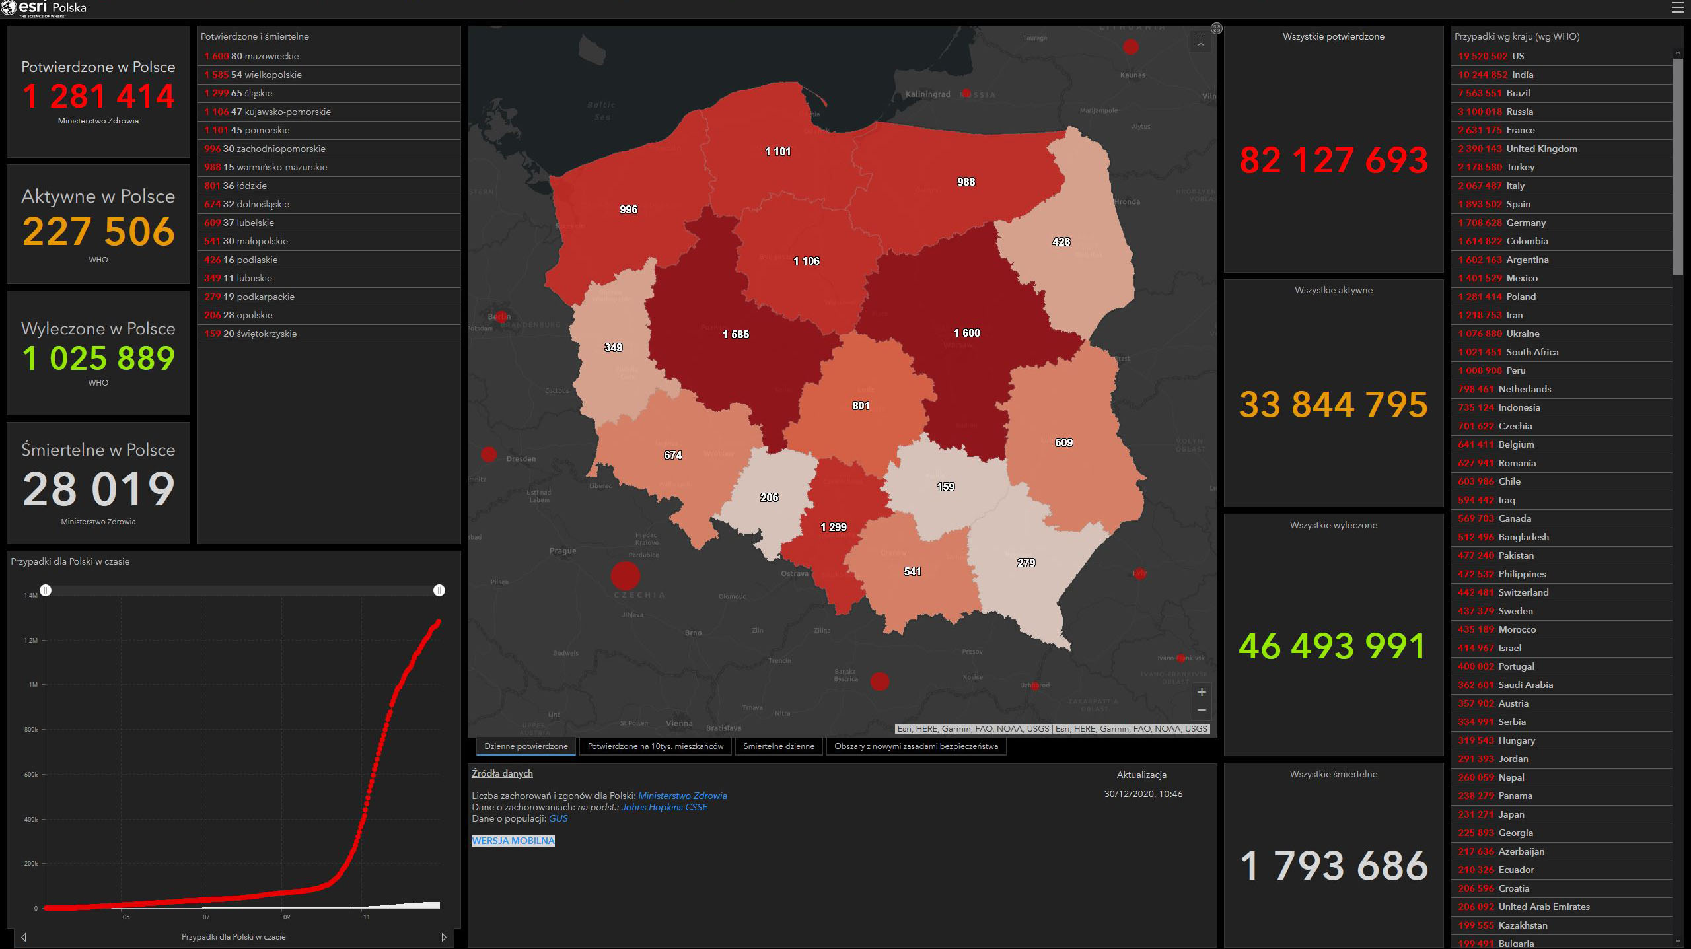Open the Ministerstwo Zdrowia source link
Screen dimensions: 1691x949
point(682,796)
